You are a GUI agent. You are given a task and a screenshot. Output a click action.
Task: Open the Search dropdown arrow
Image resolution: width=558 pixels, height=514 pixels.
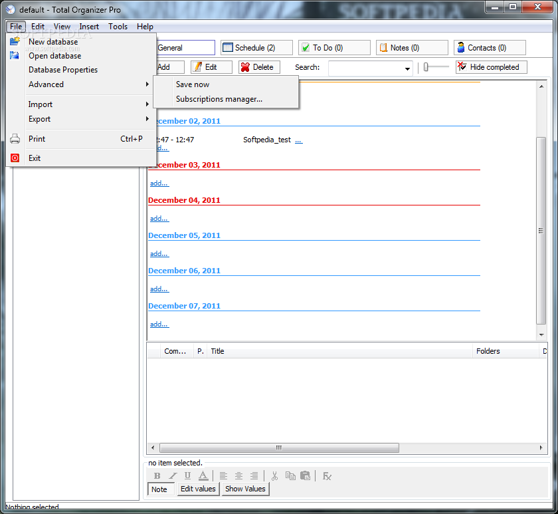point(407,68)
